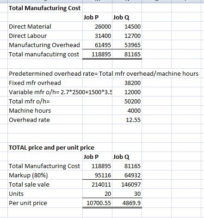Click the 'Total mfr o/h=' label
Image resolution: width=204 pixels, height=218 pixels.
click(x=29, y=101)
